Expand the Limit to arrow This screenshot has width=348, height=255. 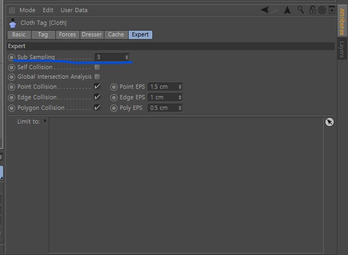point(45,121)
